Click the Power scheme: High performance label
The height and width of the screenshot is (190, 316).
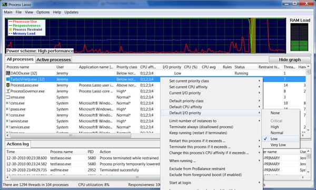(x=40, y=51)
